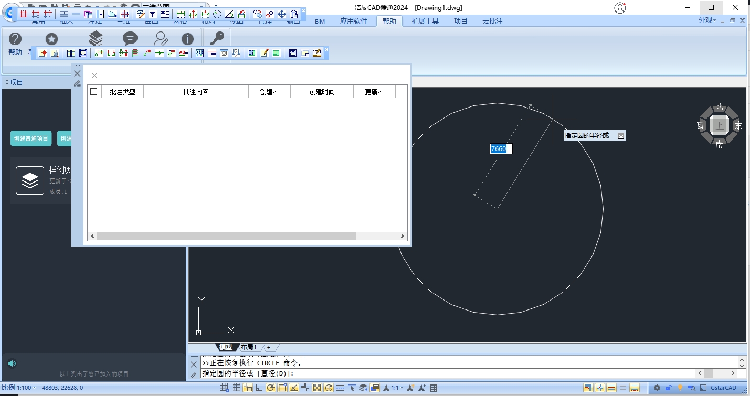Click 上 face of the view cube
Viewport: 750px width, 396px height.
tap(719, 126)
